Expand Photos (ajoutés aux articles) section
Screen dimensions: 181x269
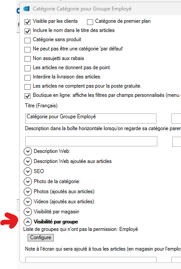28,191
